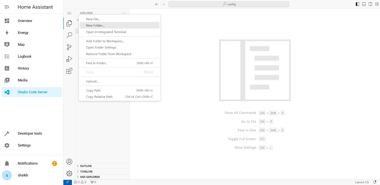Image resolution: width=380 pixels, height=185 pixels.
Task: Open Developer tools hammer icon
Action: point(7,134)
